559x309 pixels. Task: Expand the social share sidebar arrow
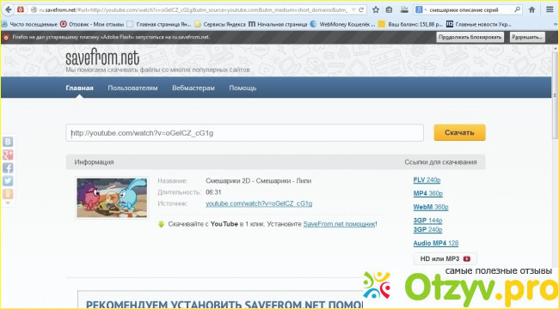[8, 203]
